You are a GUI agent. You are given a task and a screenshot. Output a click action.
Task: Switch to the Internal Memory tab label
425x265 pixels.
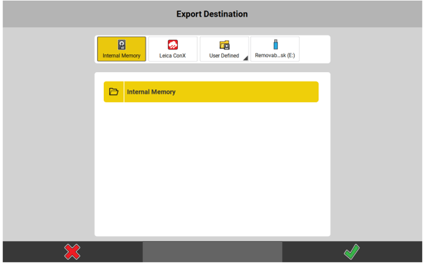click(x=122, y=56)
